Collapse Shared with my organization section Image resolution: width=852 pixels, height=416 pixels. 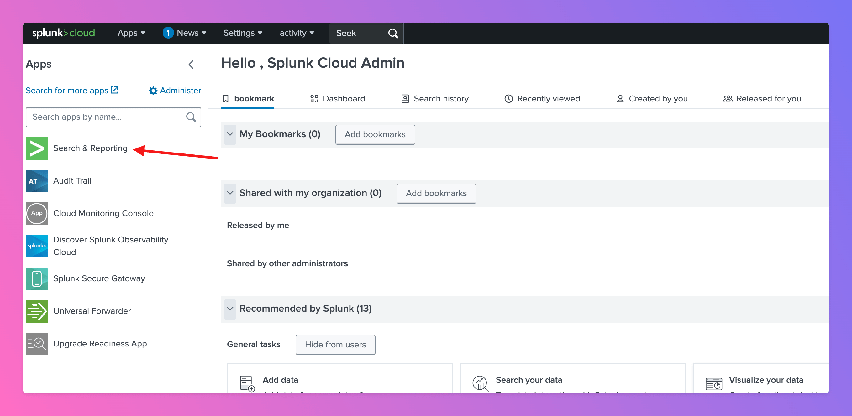tap(230, 193)
